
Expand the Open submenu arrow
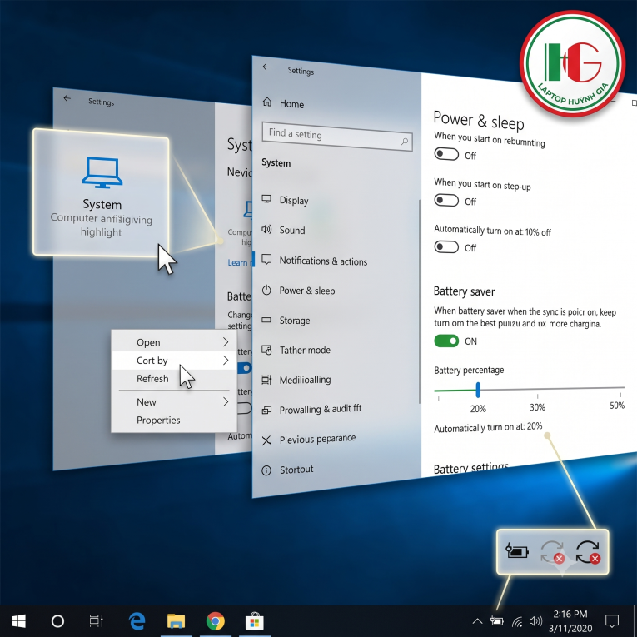(226, 342)
